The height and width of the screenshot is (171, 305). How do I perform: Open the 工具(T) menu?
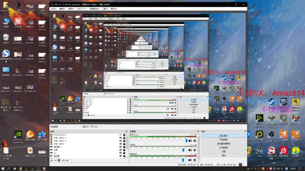click(105, 9)
